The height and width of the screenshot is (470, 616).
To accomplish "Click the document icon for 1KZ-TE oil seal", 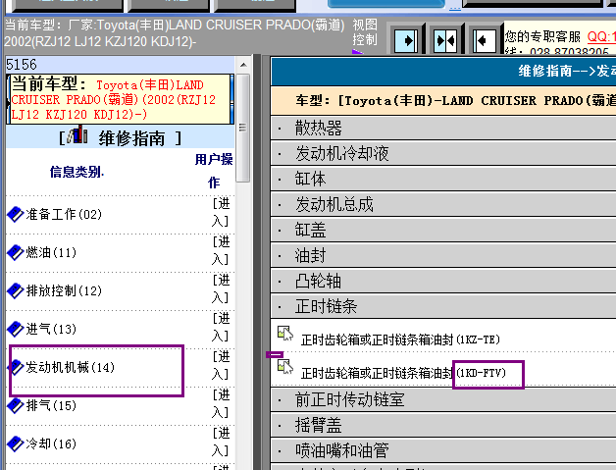I will point(285,334).
